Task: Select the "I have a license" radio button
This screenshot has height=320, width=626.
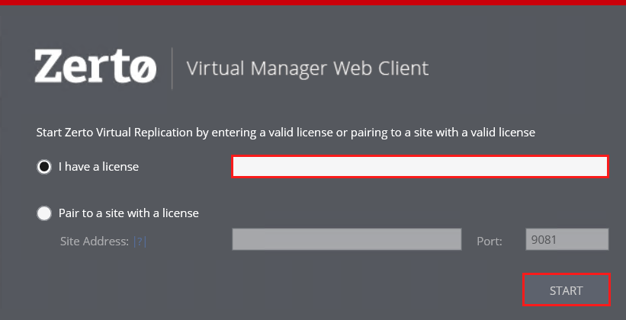Action: (x=44, y=167)
